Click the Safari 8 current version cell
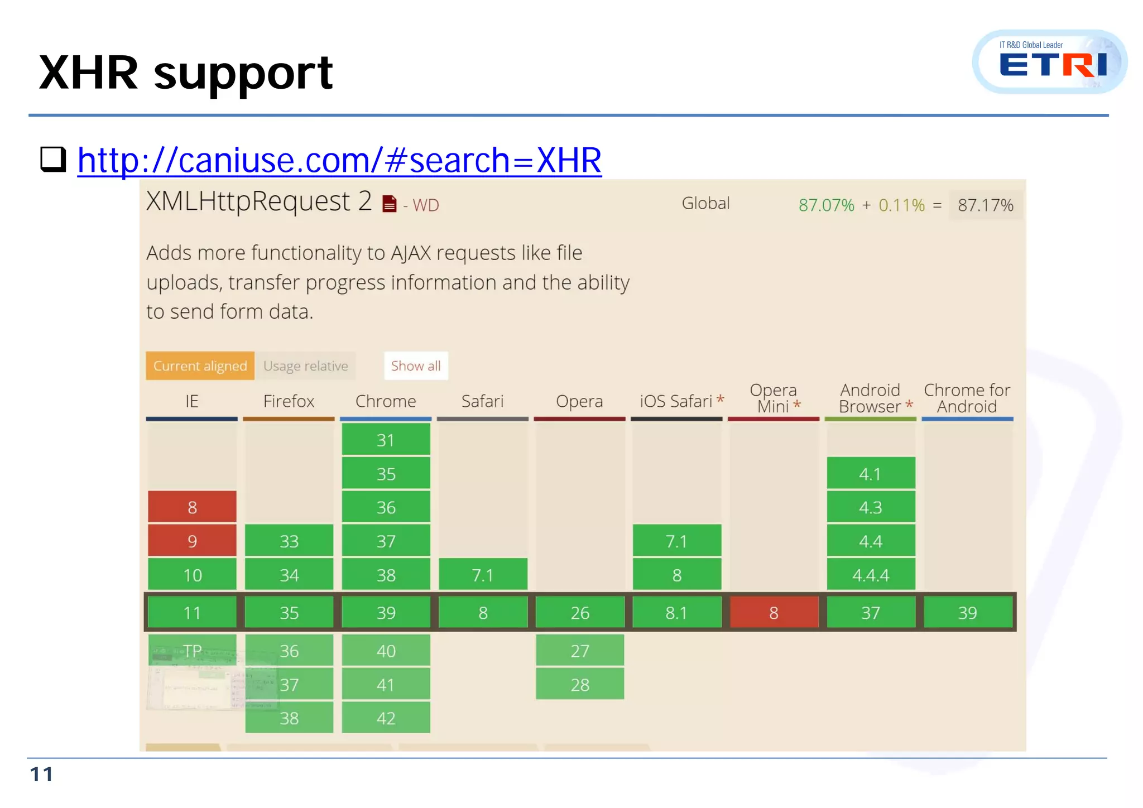Viewport: 1143px width, 808px height. 483,613
